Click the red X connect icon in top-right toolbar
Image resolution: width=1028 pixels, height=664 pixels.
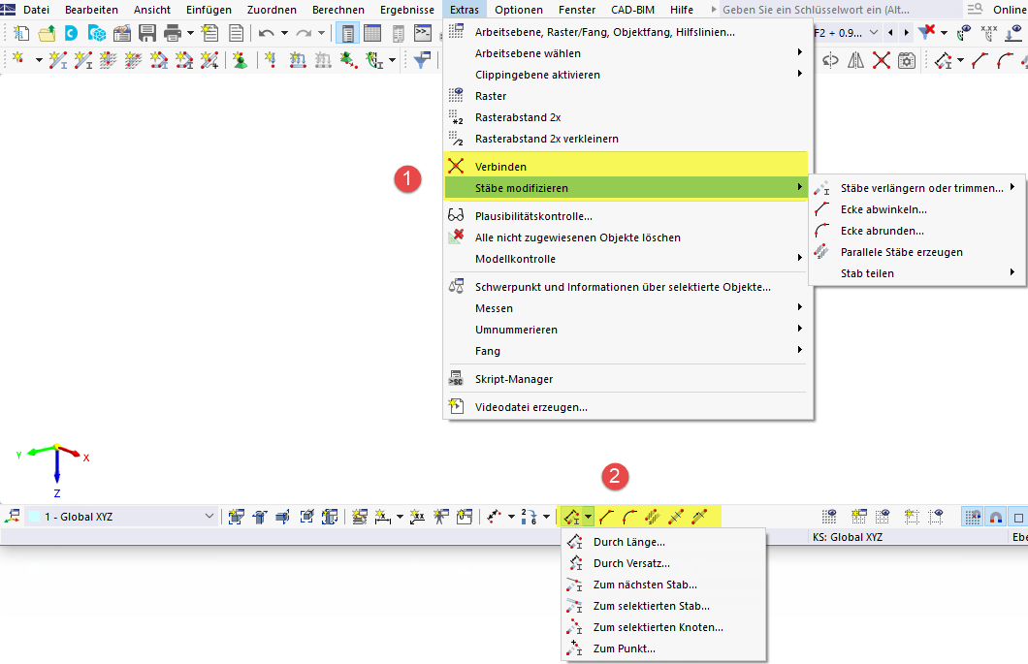(882, 61)
